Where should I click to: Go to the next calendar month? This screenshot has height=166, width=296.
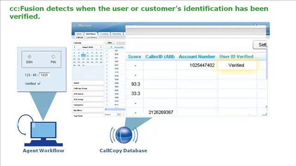101,47
